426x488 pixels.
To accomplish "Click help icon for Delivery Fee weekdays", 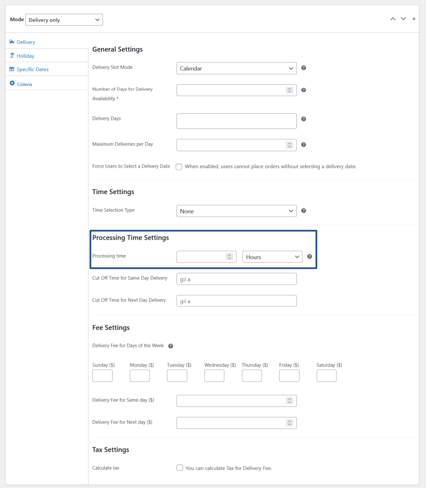I will coord(170,346).
